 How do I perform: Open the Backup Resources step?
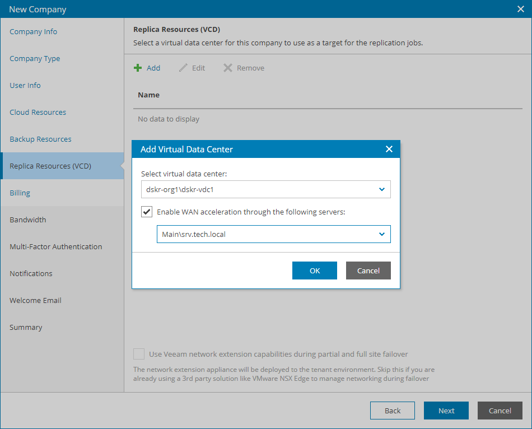(x=40, y=139)
